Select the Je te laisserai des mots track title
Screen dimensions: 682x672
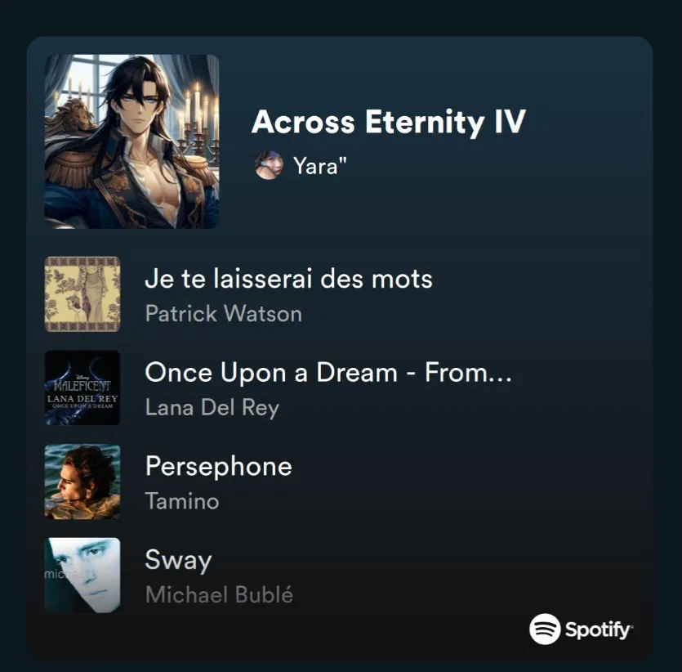pos(288,279)
